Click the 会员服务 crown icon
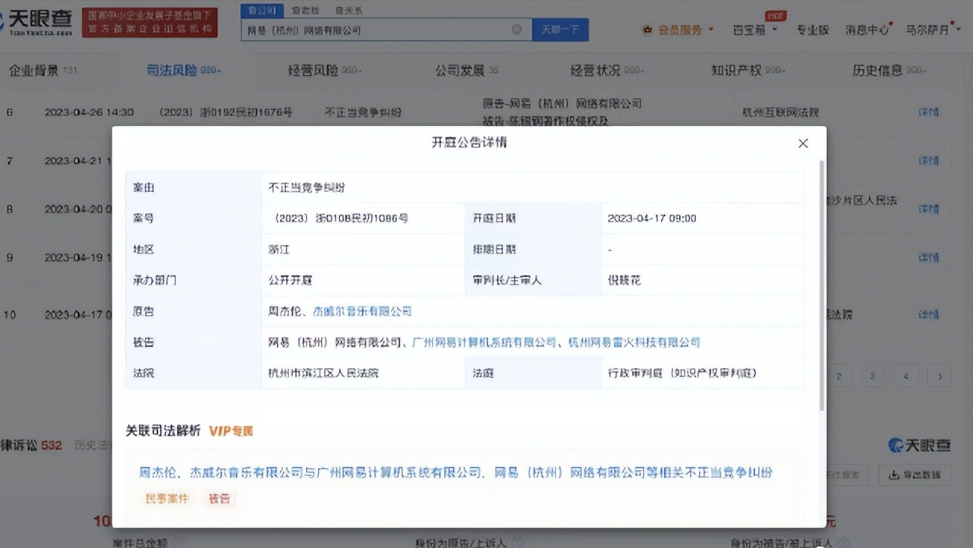Viewport: 973px width, 548px height. point(647,30)
